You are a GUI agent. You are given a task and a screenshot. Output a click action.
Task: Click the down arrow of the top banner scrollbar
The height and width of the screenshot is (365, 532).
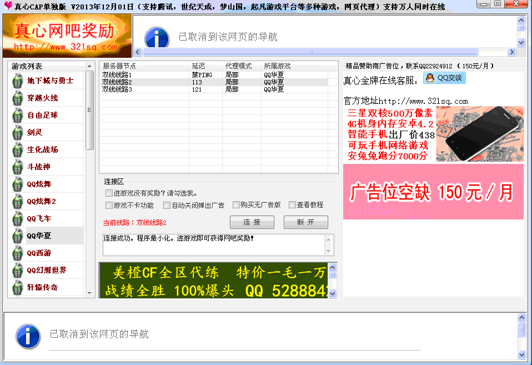pyautogui.click(x=521, y=42)
